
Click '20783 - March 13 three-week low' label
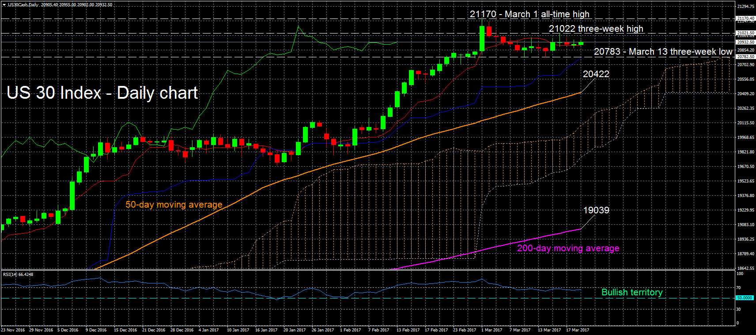coord(663,52)
